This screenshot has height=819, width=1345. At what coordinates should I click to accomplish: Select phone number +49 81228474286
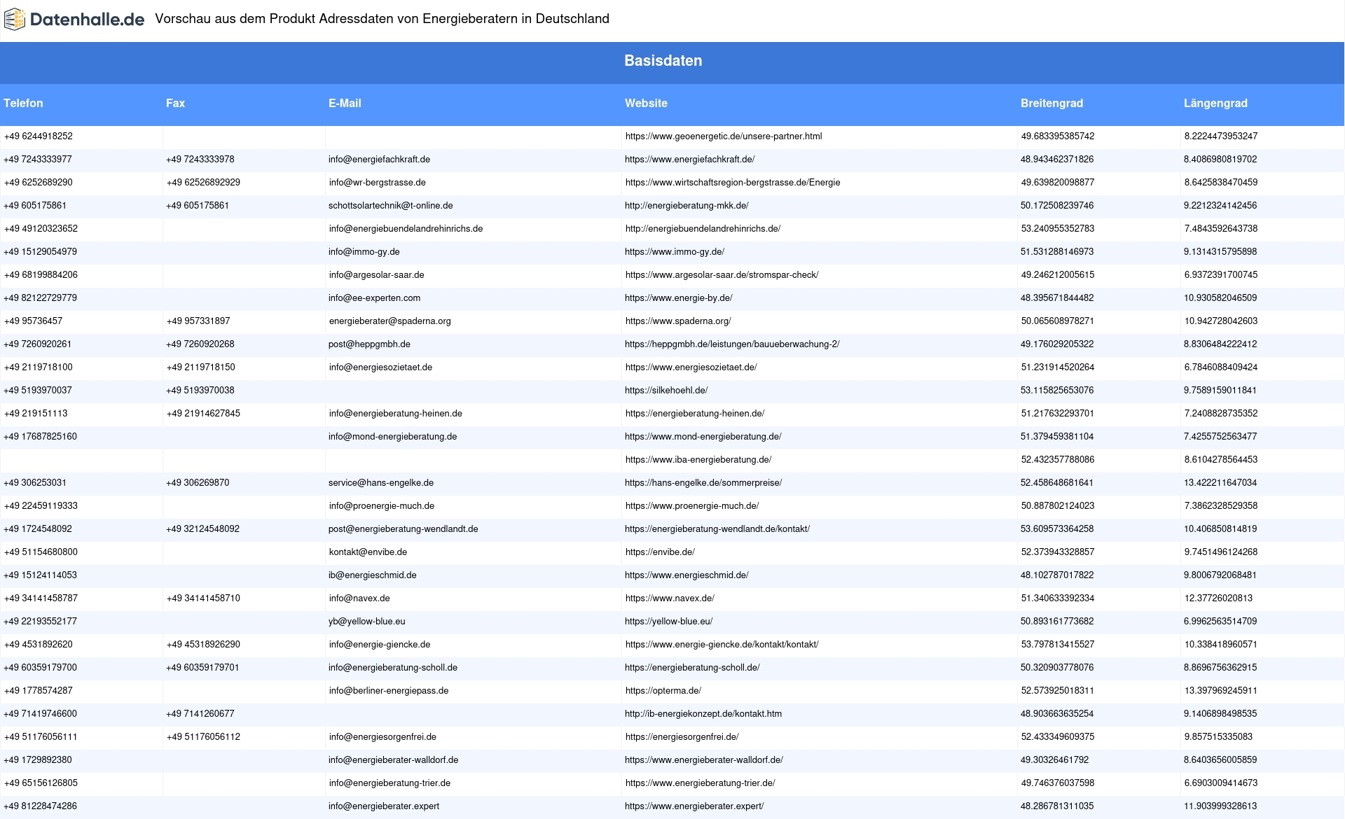point(41,806)
